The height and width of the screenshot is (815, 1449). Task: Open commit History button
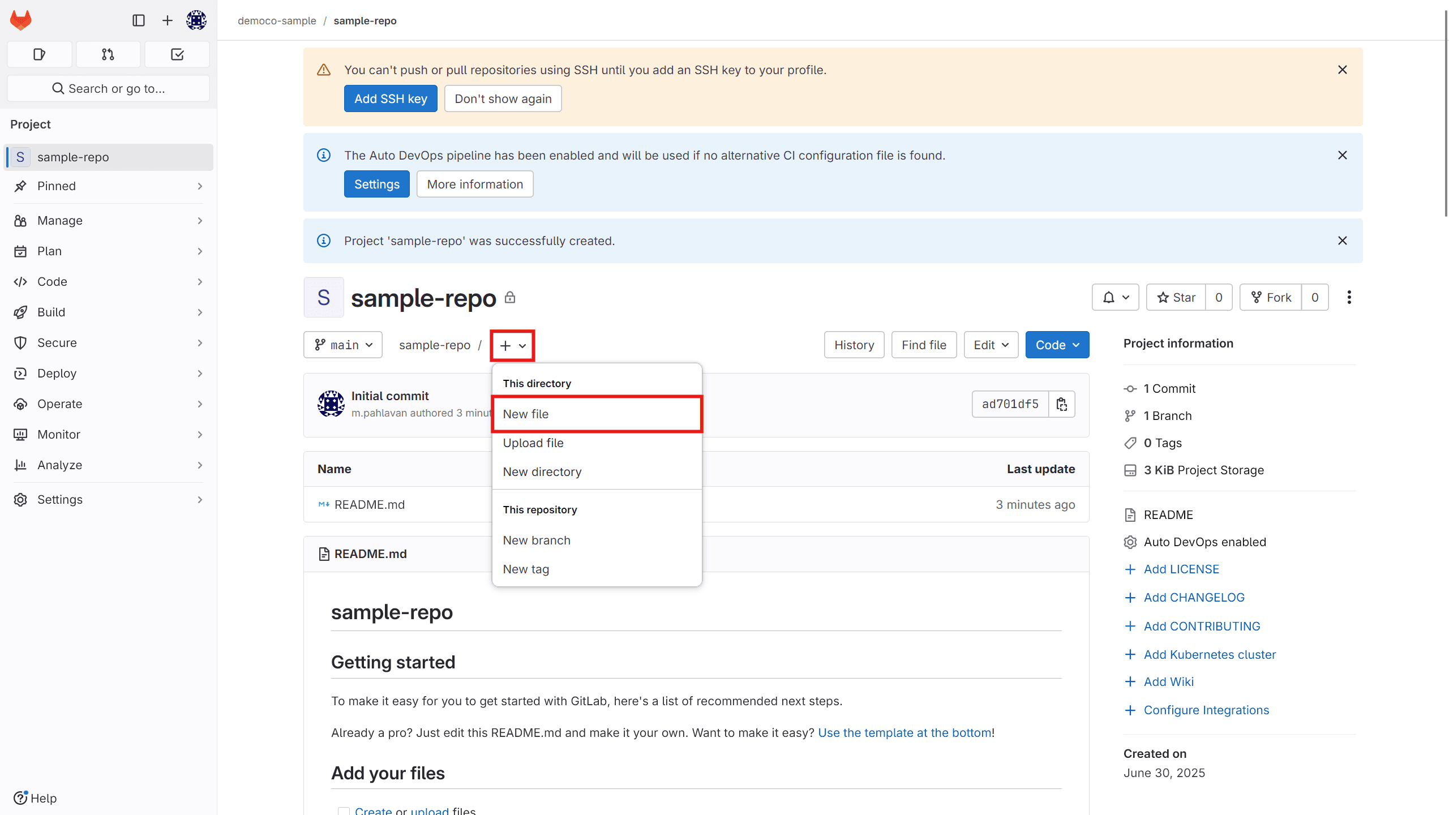(x=854, y=345)
